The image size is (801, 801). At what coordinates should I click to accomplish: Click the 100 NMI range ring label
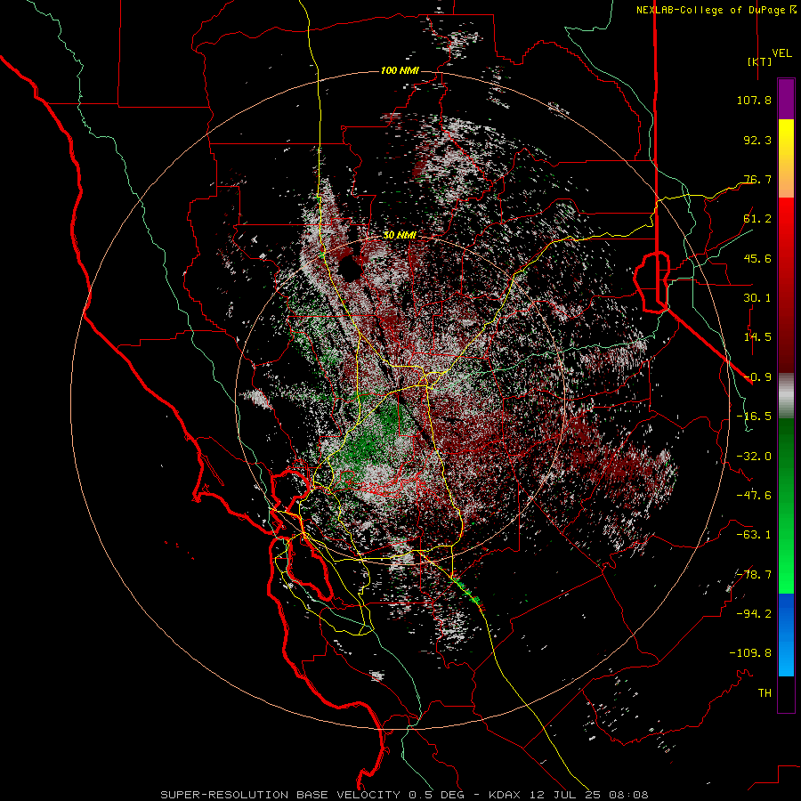(400, 70)
